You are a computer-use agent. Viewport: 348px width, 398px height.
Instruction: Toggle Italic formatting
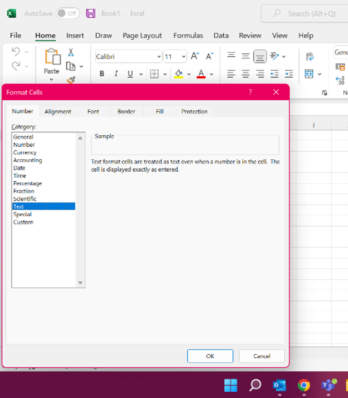[x=116, y=74]
